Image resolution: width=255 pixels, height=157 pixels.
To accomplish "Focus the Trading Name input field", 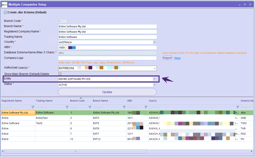I will (x=107, y=37).
